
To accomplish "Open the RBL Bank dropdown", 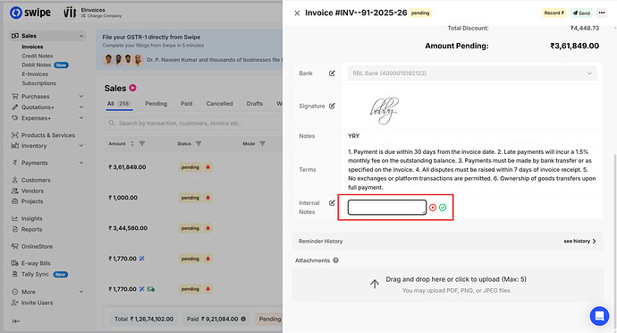I will [472, 73].
